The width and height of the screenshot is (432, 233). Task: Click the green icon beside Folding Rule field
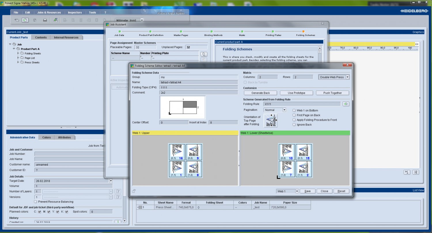346,104
